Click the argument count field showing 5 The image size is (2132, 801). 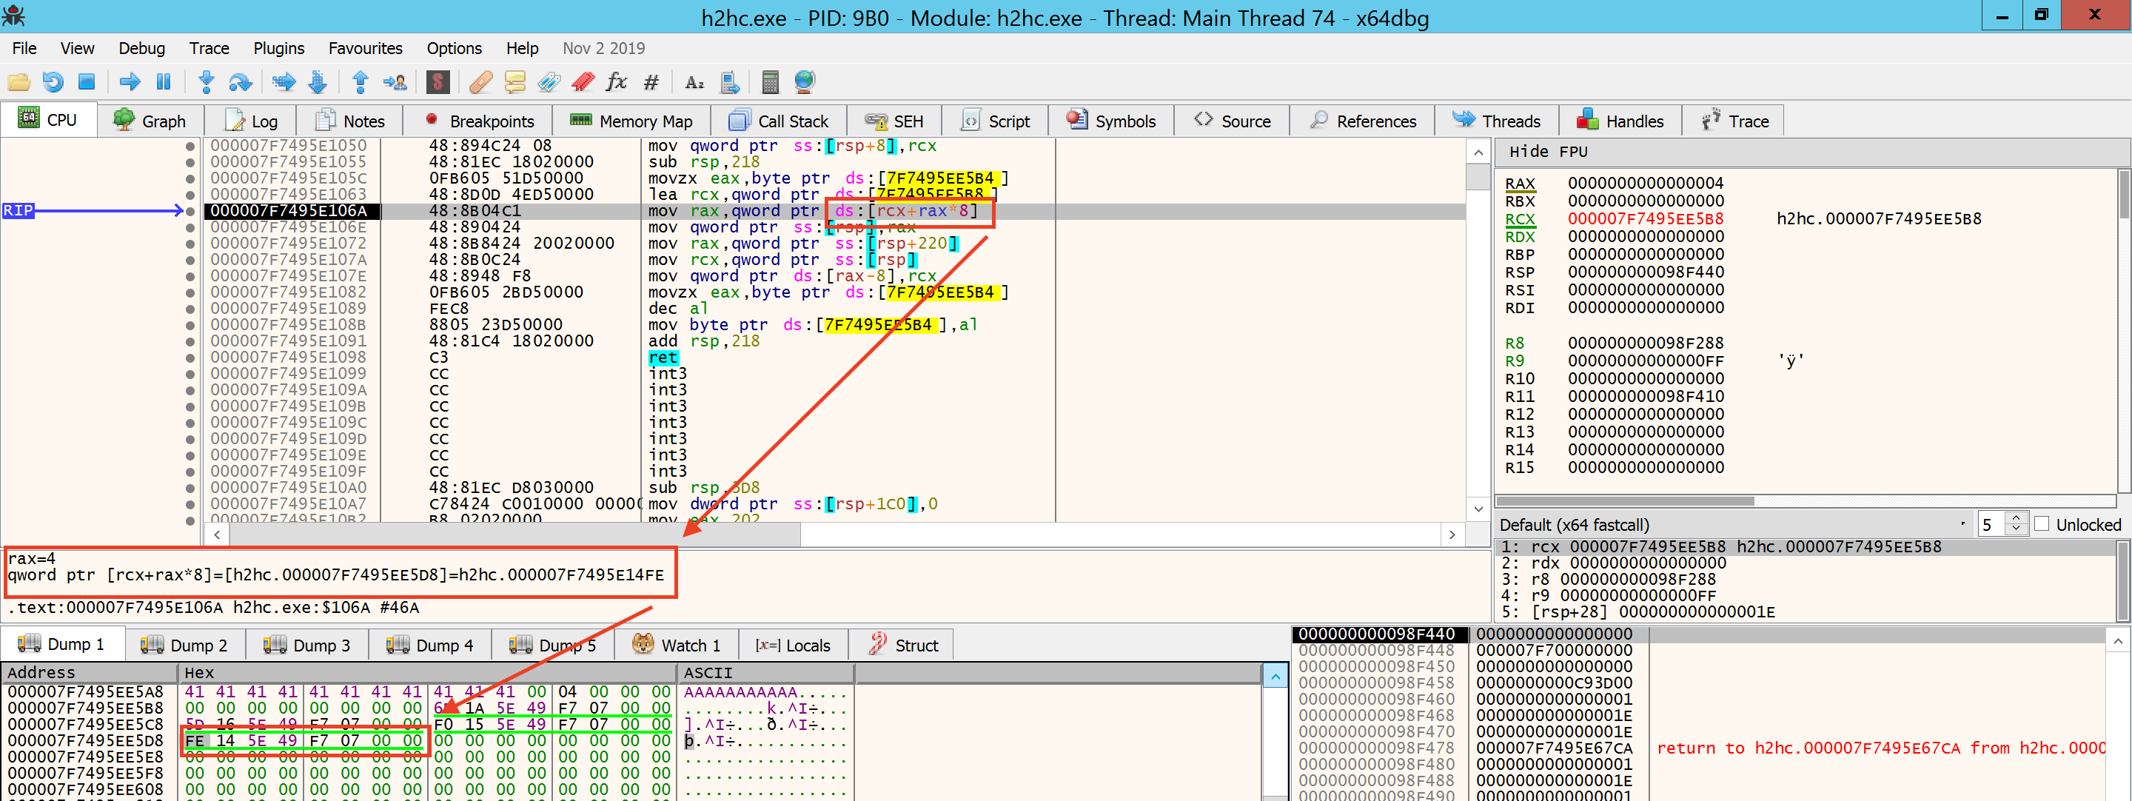coord(1991,525)
